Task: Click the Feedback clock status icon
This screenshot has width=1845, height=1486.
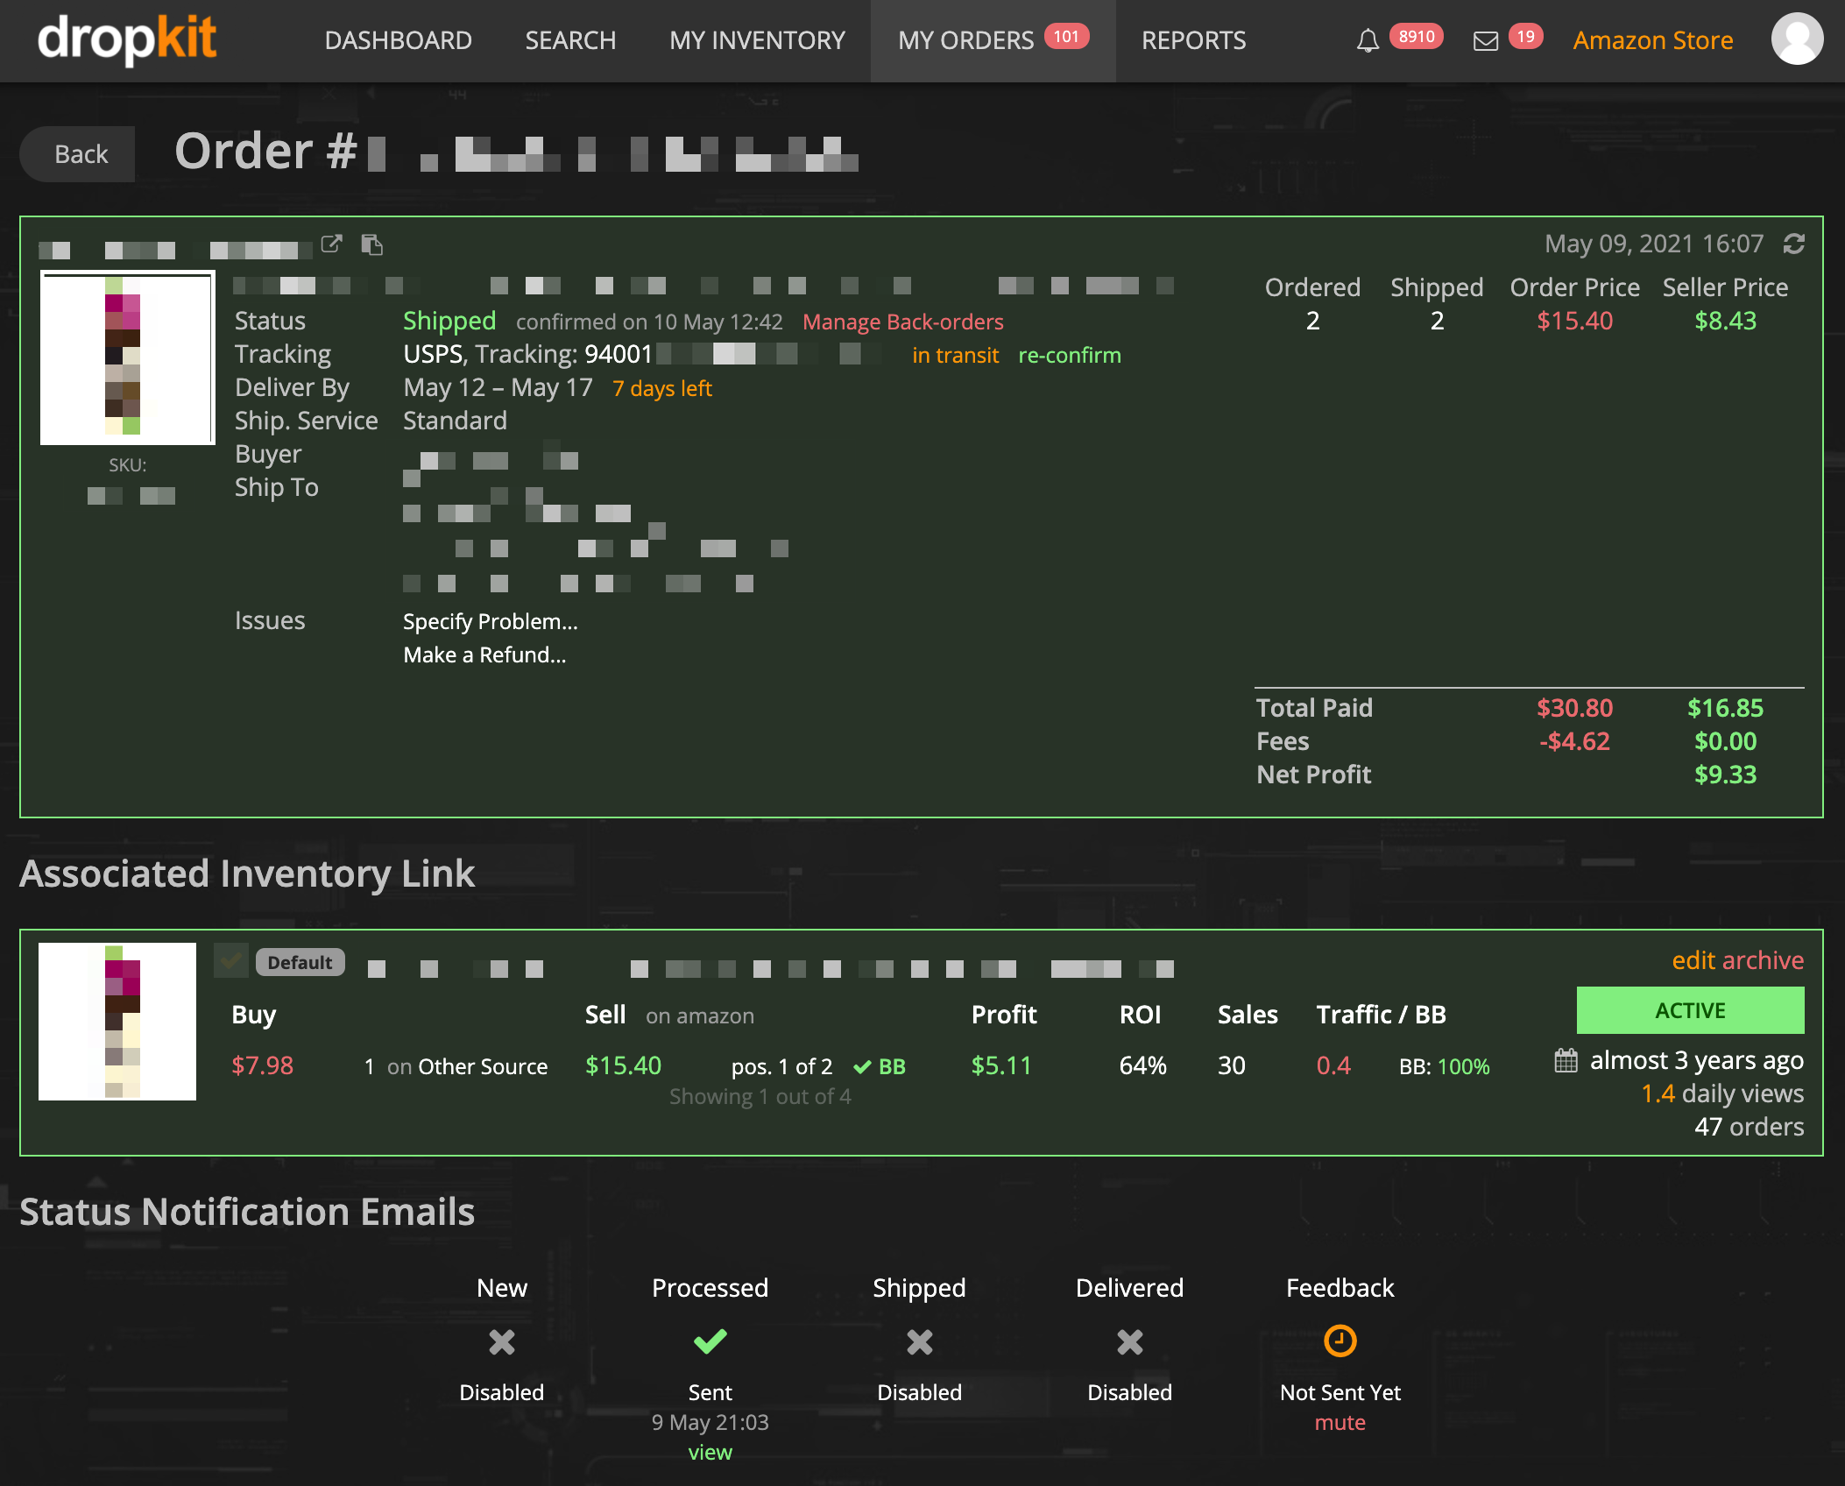Action: [x=1340, y=1341]
